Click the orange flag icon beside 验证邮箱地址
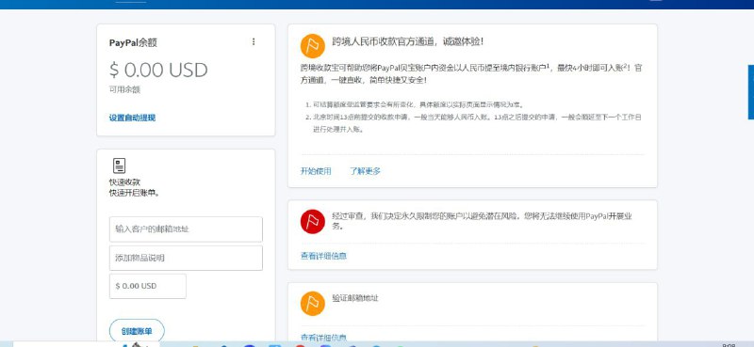The height and width of the screenshot is (347, 754). 313,304
